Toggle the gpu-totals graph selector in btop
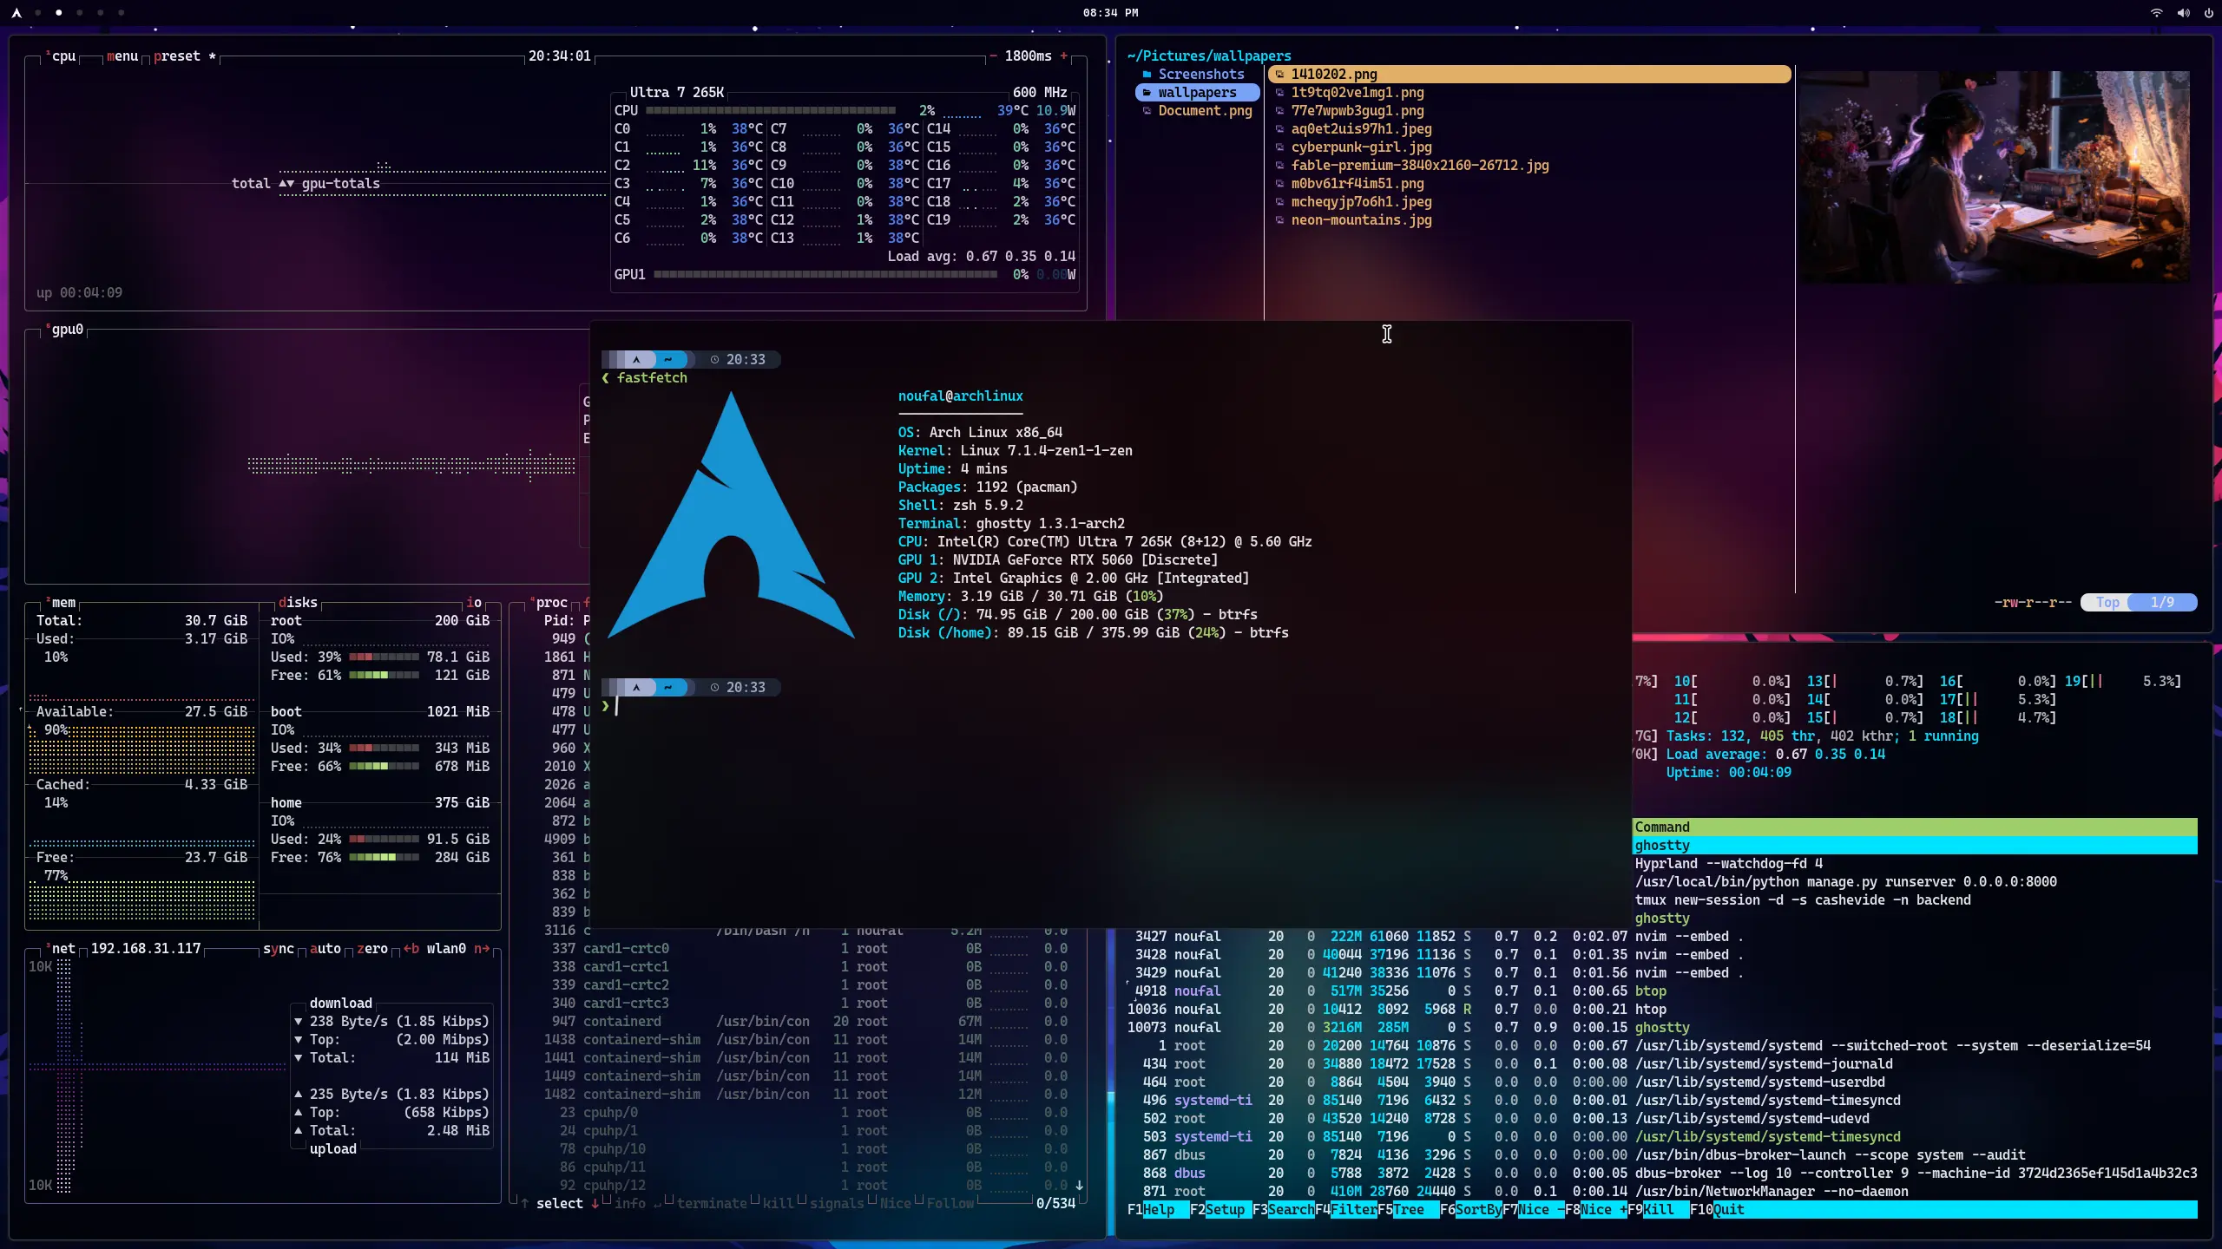 pos(341,184)
